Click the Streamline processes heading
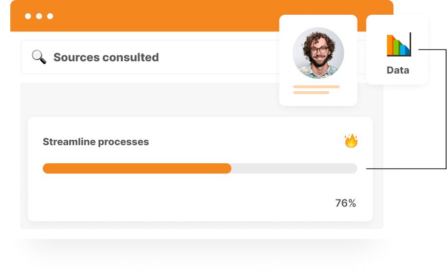The image size is (447, 279). 96,142
